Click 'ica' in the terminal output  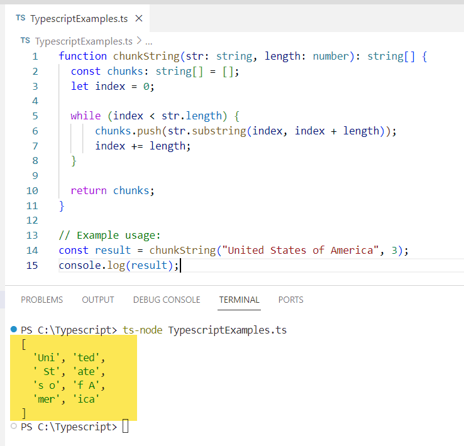86,400
